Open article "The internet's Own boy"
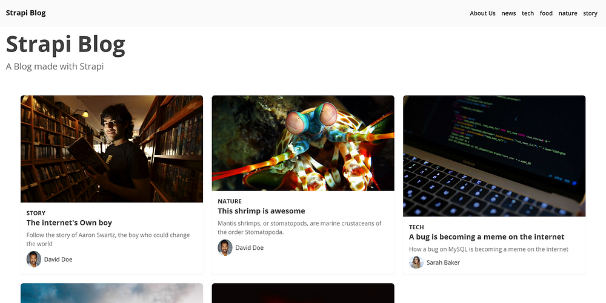Image resolution: width=606 pixels, height=303 pixels. 69,223
